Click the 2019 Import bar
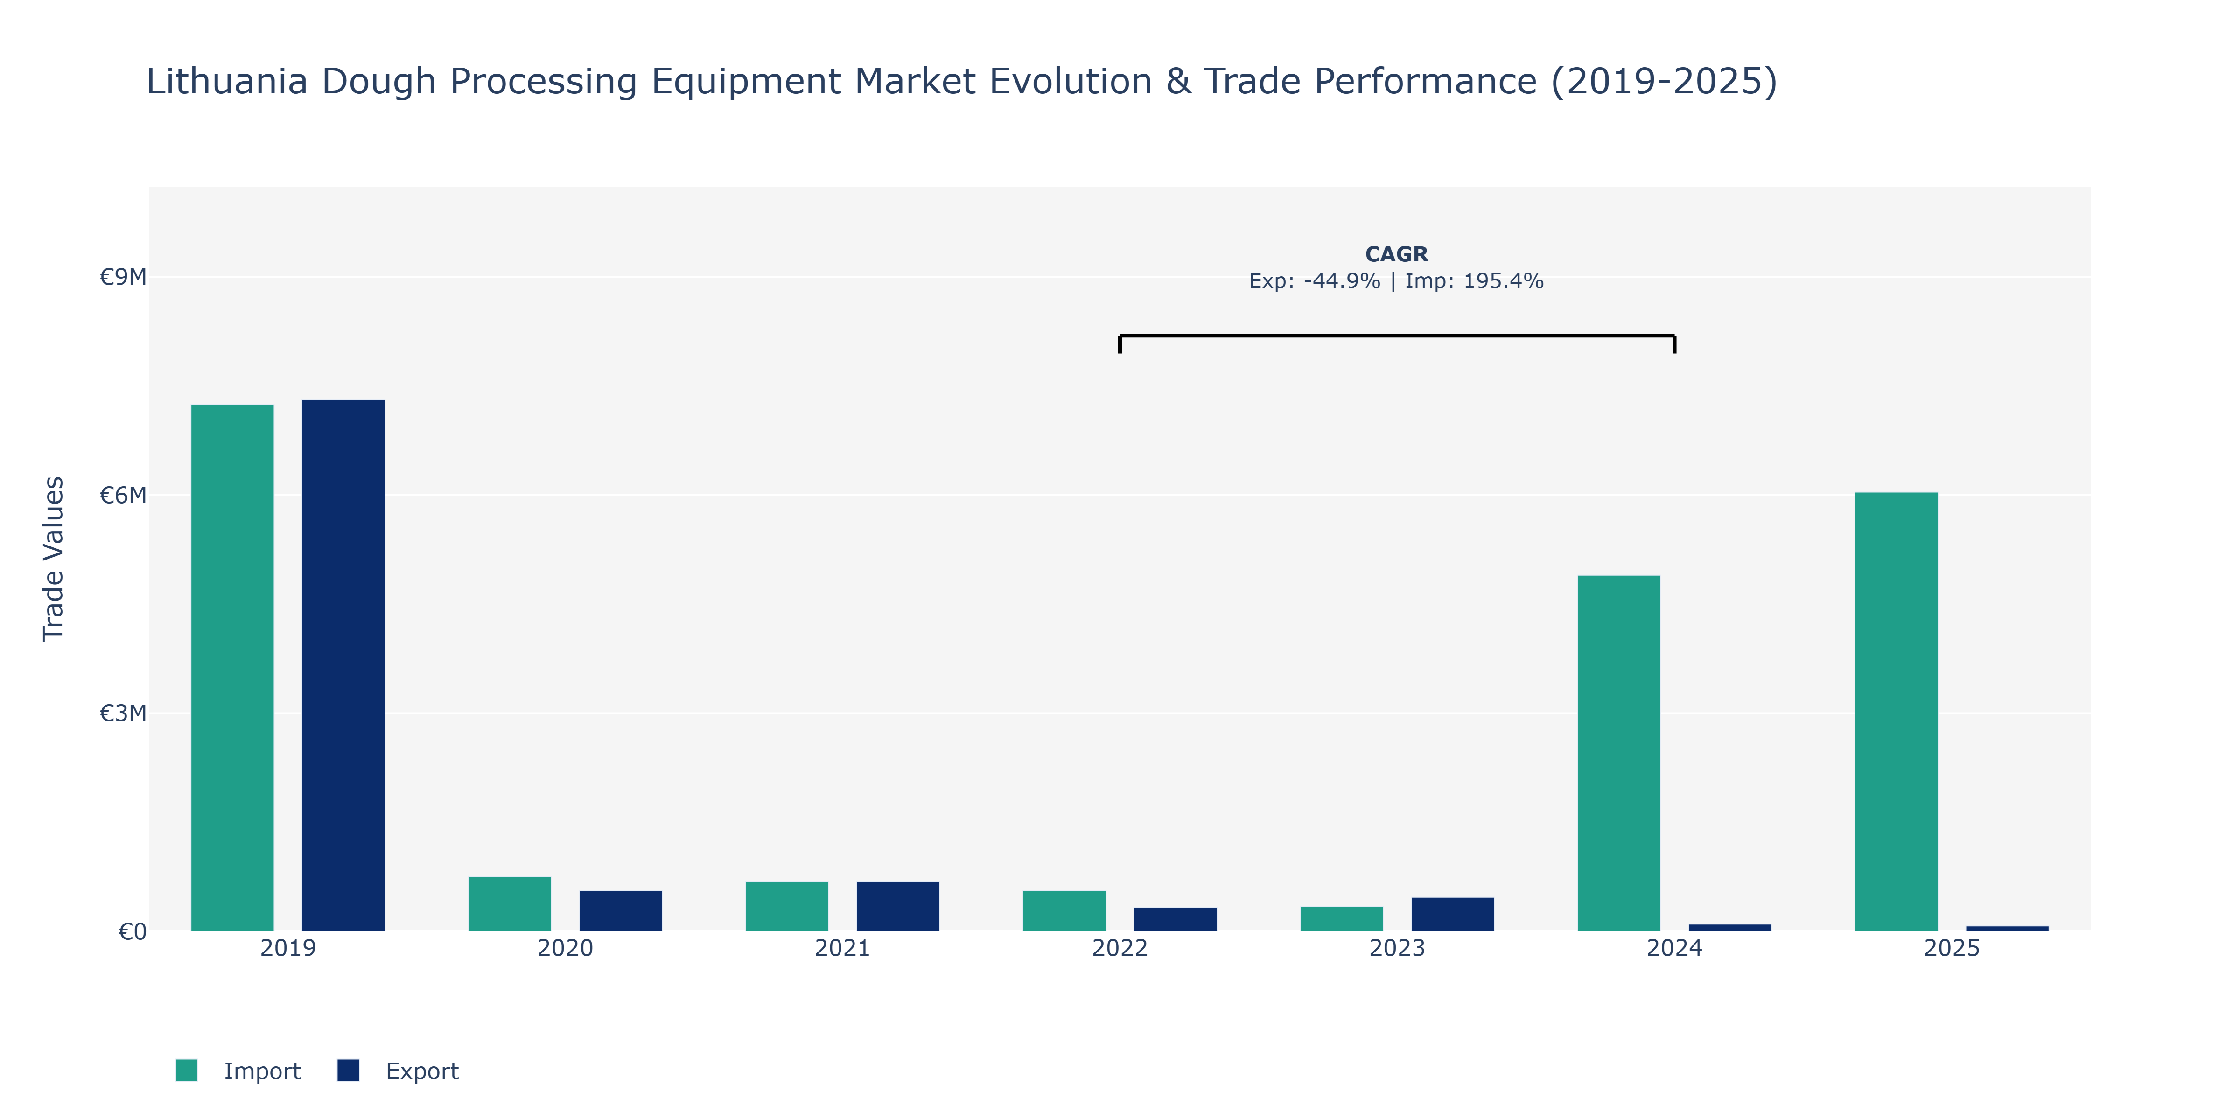 click(232, 668)
